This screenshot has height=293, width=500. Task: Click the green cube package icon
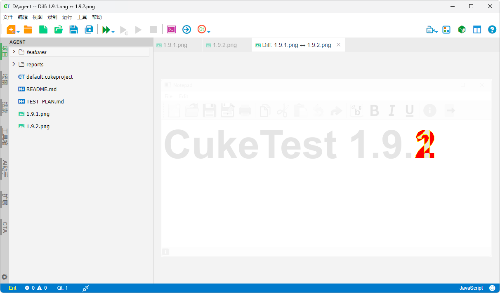tap(462, 30)
